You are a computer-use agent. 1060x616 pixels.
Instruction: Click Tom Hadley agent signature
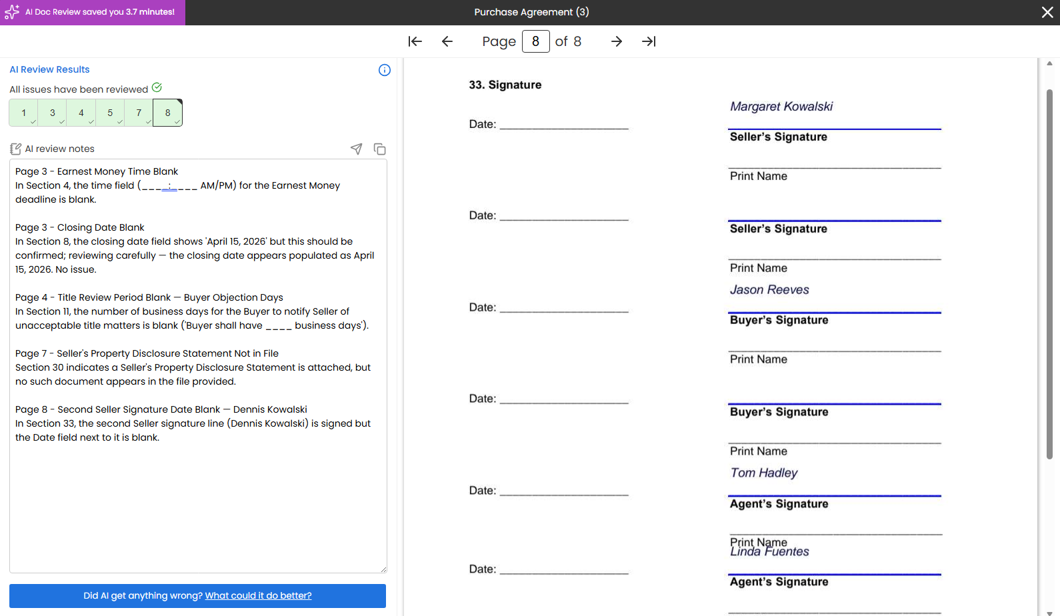(764, 473)
